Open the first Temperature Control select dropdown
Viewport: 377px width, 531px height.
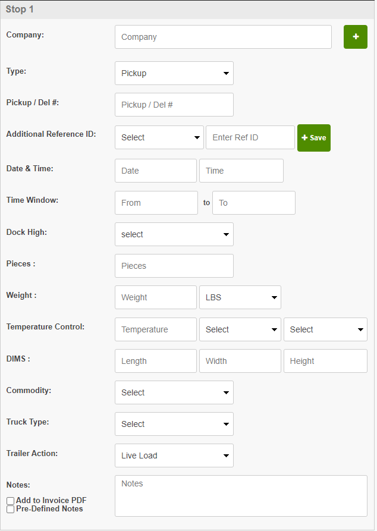[240, 329]
